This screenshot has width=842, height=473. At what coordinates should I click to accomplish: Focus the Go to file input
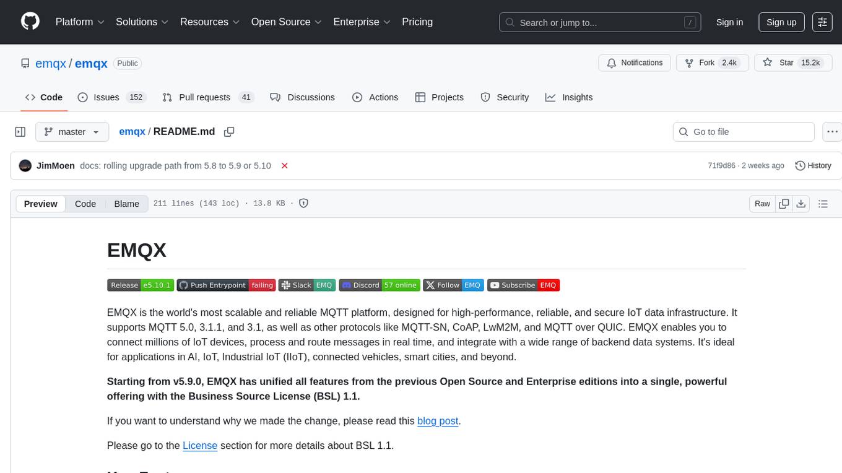click(x=744, y=132)
